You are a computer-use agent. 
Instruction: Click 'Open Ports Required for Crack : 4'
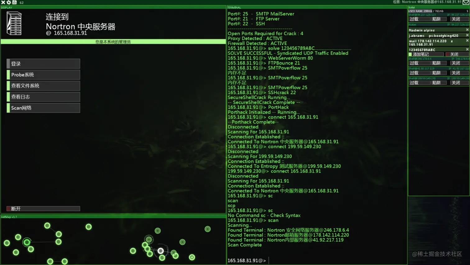(x=265, y=33)
